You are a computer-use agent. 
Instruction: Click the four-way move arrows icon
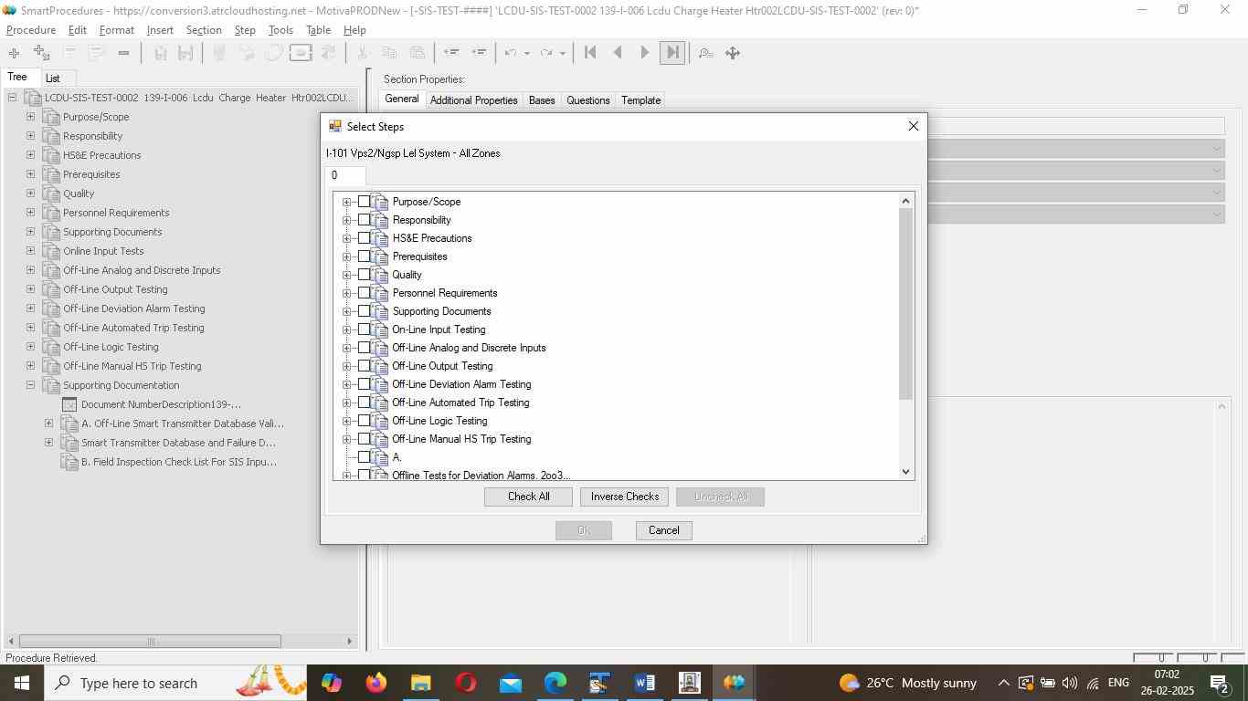(733, 53)
